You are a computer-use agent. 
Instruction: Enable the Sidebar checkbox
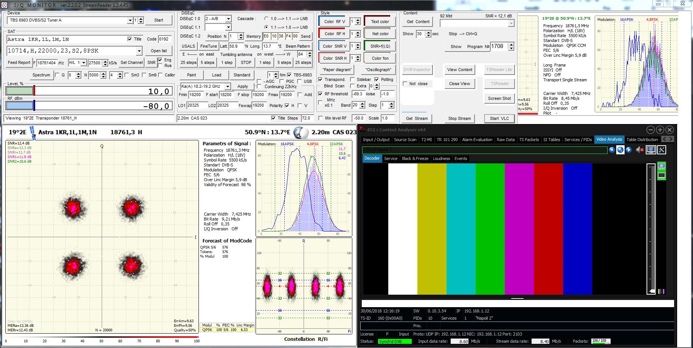pyautogui.click(x=352, y=79)
